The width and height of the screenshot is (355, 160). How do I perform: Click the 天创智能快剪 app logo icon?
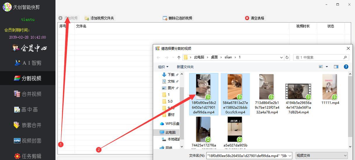pos(7,7)
